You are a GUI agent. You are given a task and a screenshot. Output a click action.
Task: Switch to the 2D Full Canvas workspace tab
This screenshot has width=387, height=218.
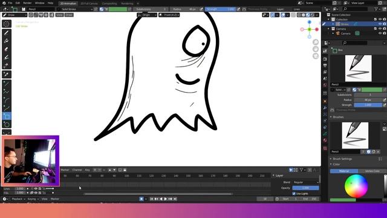89,4
